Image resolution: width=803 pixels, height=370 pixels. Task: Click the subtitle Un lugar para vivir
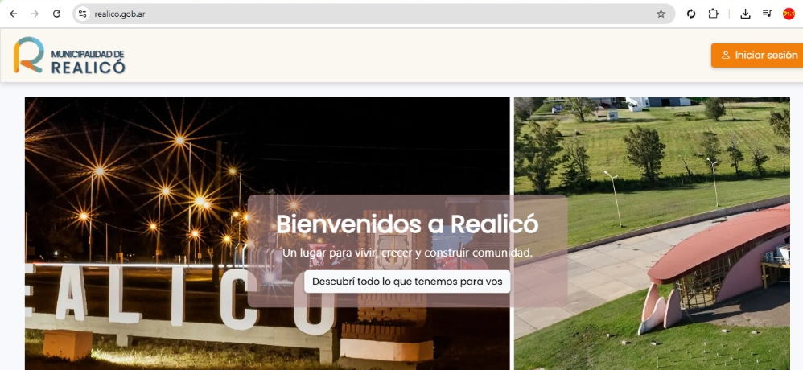pos(407,253)
